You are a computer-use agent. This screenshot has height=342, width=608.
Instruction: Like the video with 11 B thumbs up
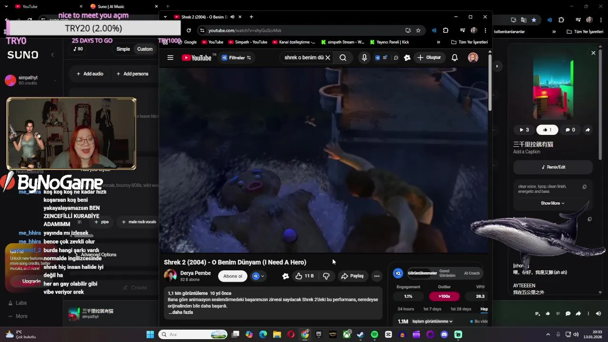pos(304,276)
